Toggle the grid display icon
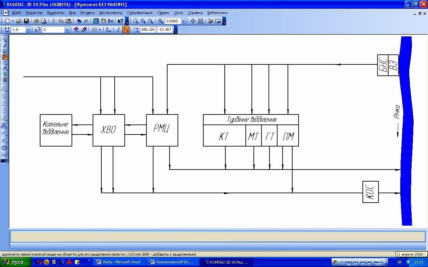Screen dimensions: 428x267 (x=94, y=30)
